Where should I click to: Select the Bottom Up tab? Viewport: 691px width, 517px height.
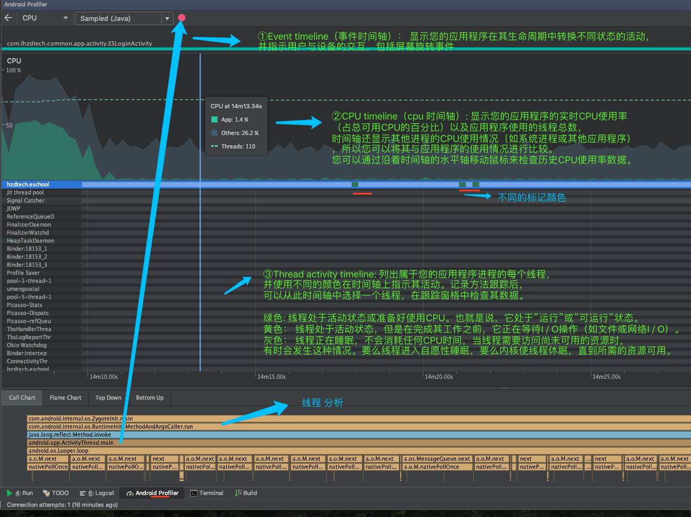[x=149, y=398]
